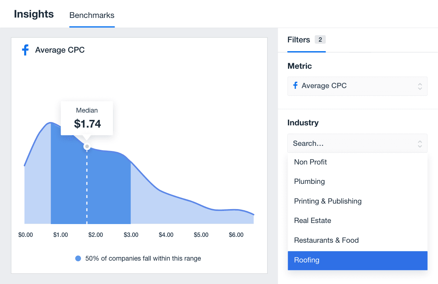Switch to the Benchmarks tab

coord(92,15)
